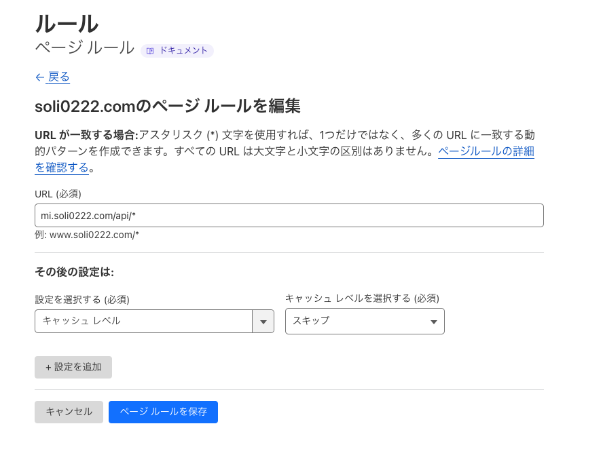Viewport: 603px width, 464px height.
Task: Click the + 設定を追加 button
Action: click(73, 367)
